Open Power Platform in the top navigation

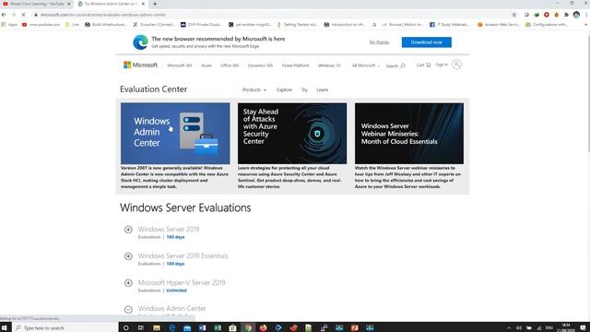pyautogui.click(x=295, y=65)
